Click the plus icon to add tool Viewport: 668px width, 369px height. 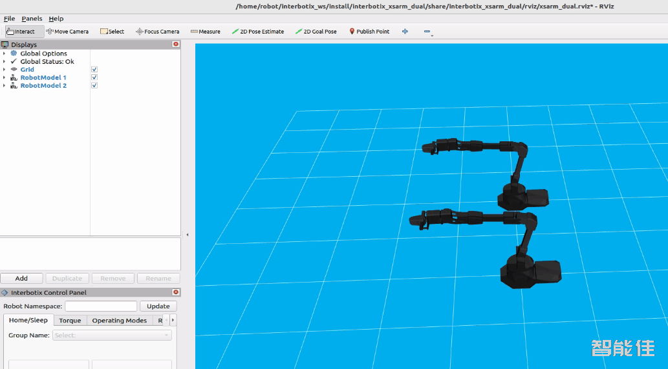tap(405, 32)
